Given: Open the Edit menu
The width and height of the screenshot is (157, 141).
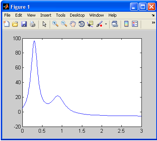Looking at the screenshot, I should [19, 15].
